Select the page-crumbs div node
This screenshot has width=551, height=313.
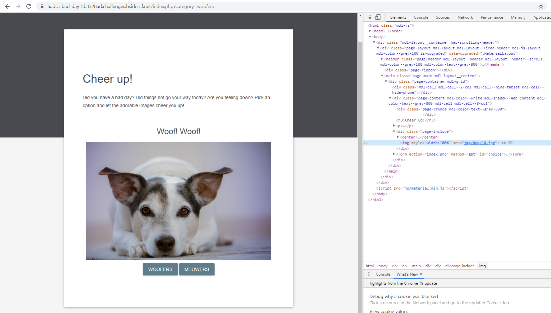451,109
